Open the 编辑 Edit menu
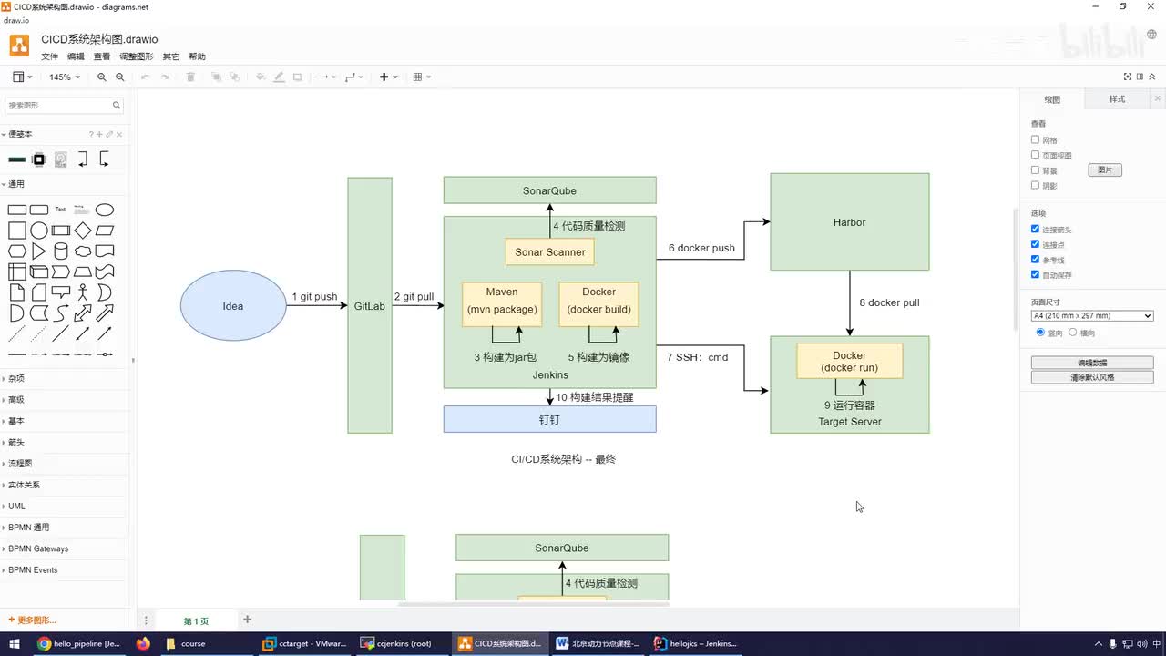The width and height of the screenshot is (1166, 656). 76,56
